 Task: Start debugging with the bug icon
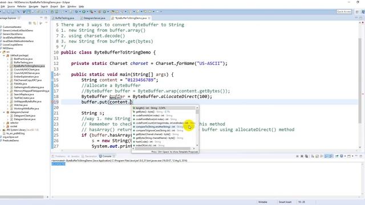pos(76,11)
